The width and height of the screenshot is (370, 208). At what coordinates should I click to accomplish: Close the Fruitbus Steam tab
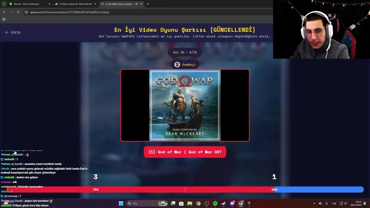95,4
